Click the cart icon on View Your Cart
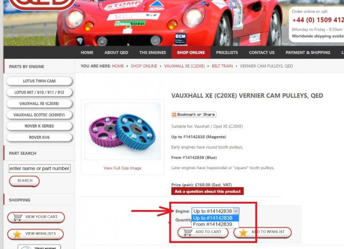Screen dimensions: 344x249 [18, 217]
